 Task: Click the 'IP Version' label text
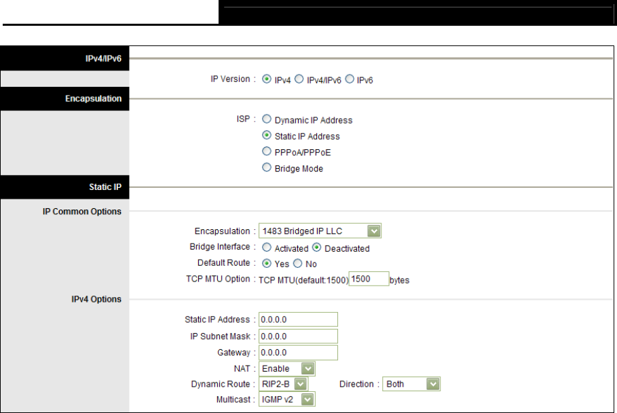point(230,79)
